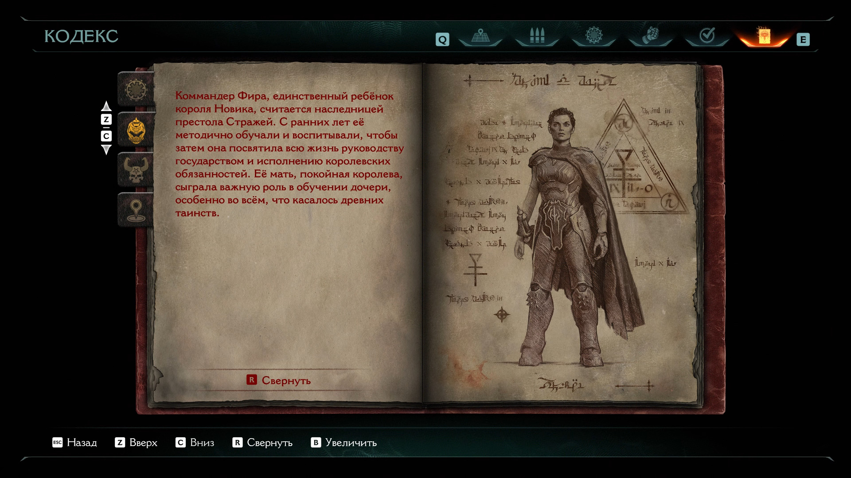The height and width of the screenshot is (478, 851).
Task: Click the up arrow above Z
Action: [106, 106]
